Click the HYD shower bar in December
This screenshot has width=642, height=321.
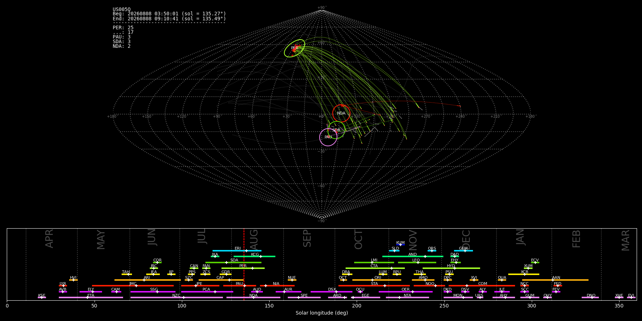click(451, 268)
